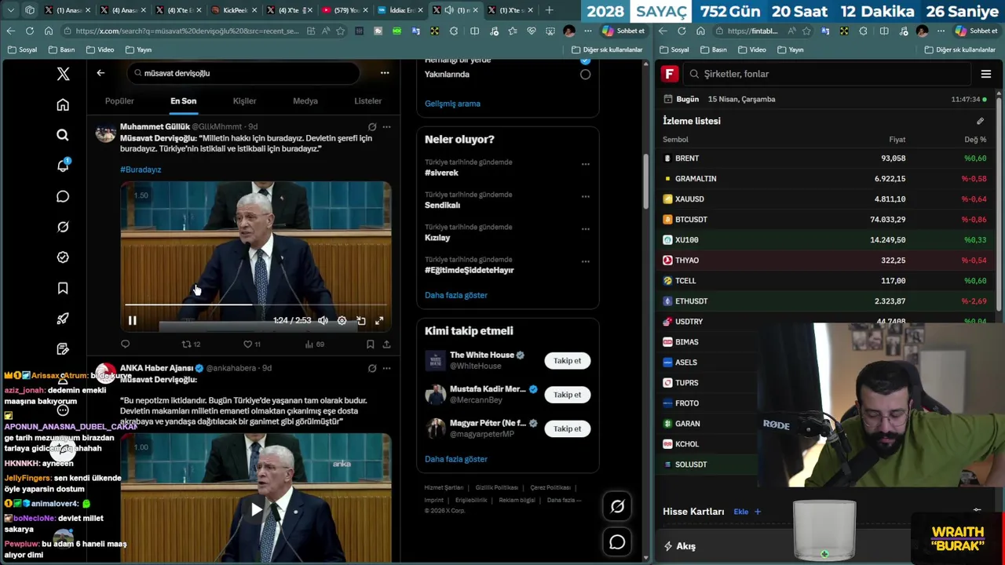The height and width of the screenshot is (565, 1005).
Task: Reload the x.com browser page
Action: pos(30,31)
